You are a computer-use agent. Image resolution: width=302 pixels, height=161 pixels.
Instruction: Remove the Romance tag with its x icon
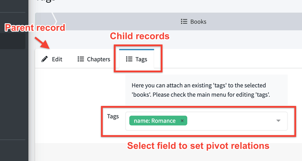[182, 121]
